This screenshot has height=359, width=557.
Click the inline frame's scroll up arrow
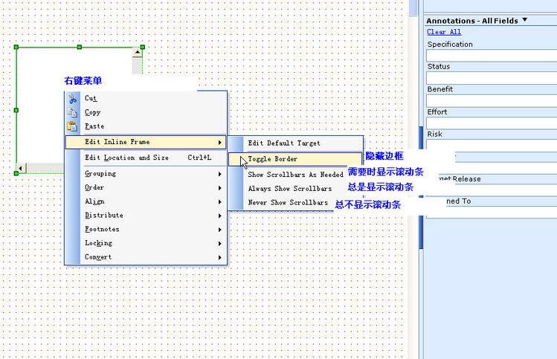coord(138,53)
